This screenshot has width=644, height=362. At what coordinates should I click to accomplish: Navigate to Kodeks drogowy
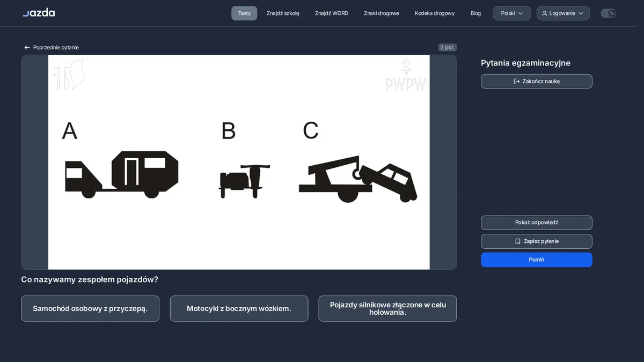pos(435,13)
